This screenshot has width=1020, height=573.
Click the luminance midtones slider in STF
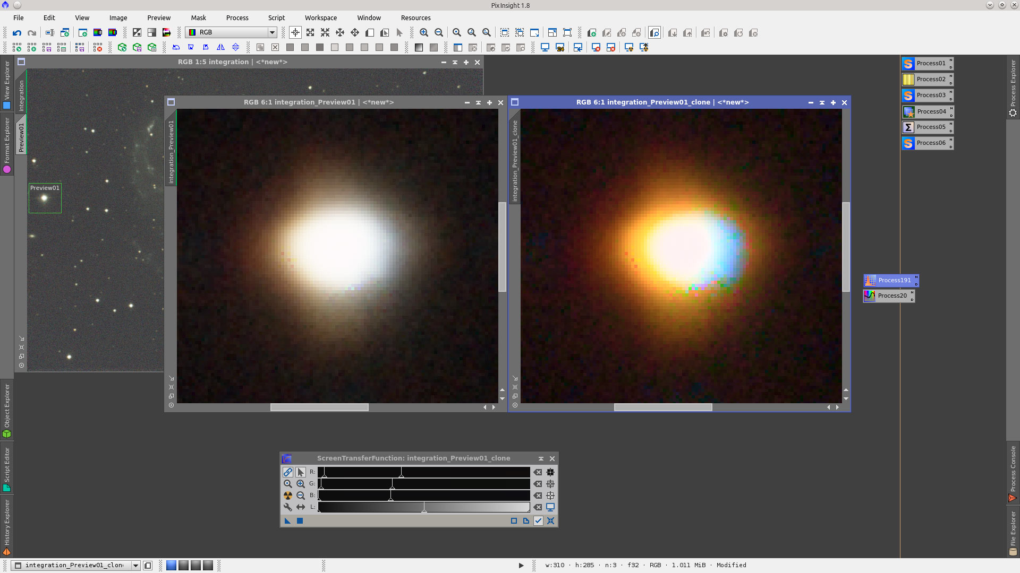click(x=424, y=508)
